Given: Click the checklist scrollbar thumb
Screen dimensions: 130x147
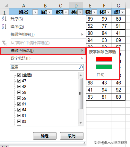Looking at the screenshot, I should click(x=81, y=93).
